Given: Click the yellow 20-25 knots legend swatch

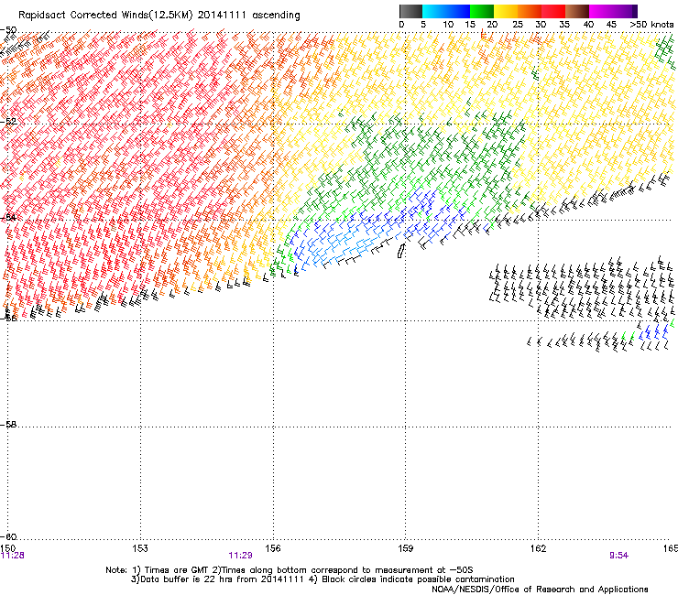Looking at the screenshot, I should coord(506,11).
